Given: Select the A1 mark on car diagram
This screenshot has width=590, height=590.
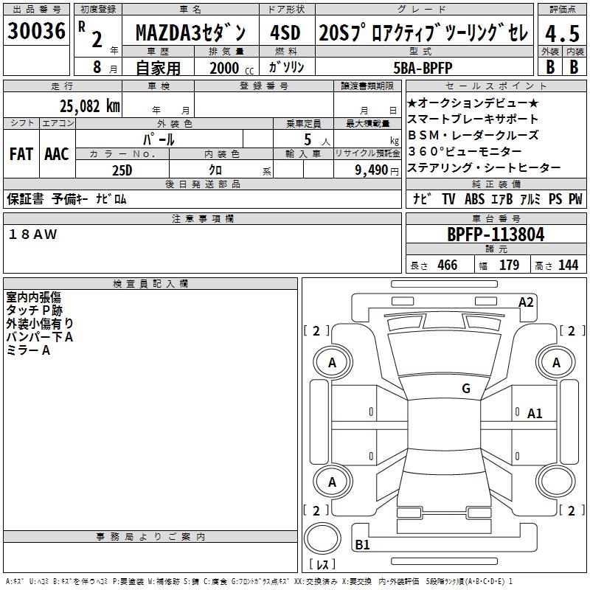Looking at the screenshot, I should click(x=535, y=414).
